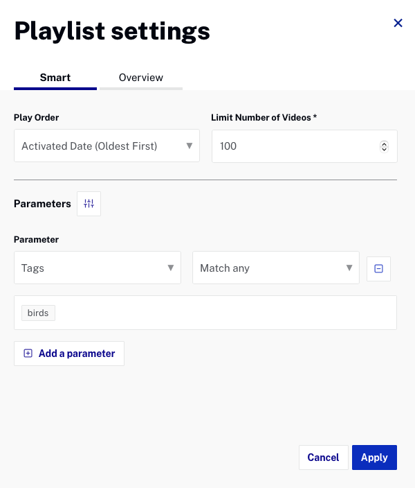Apply the playlist settings

pos(374,458)
